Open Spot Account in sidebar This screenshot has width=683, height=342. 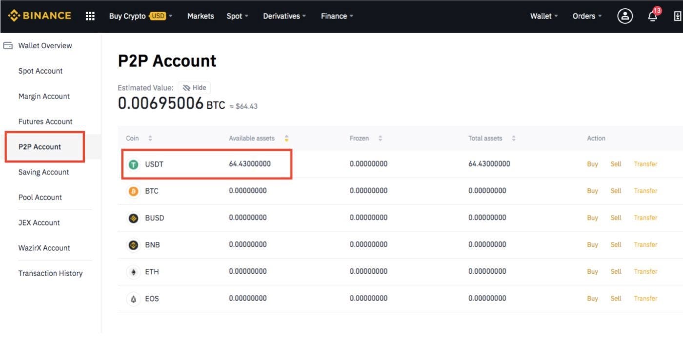pos(40,71)
